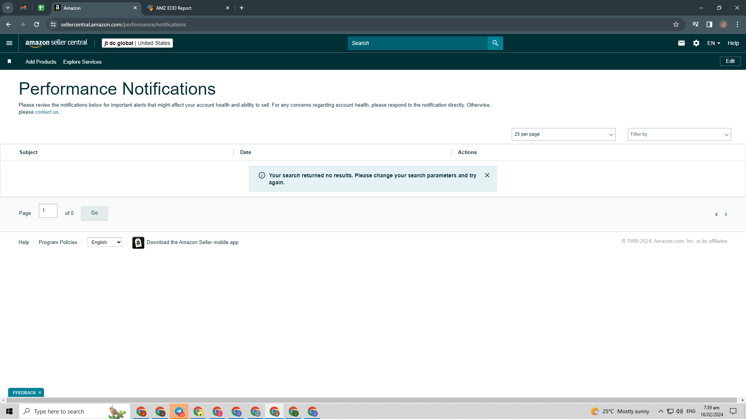This screenshot has height=419, width=746.
Task: Click the Amazon Seller Central logo
Action: [x=56, y=43]
